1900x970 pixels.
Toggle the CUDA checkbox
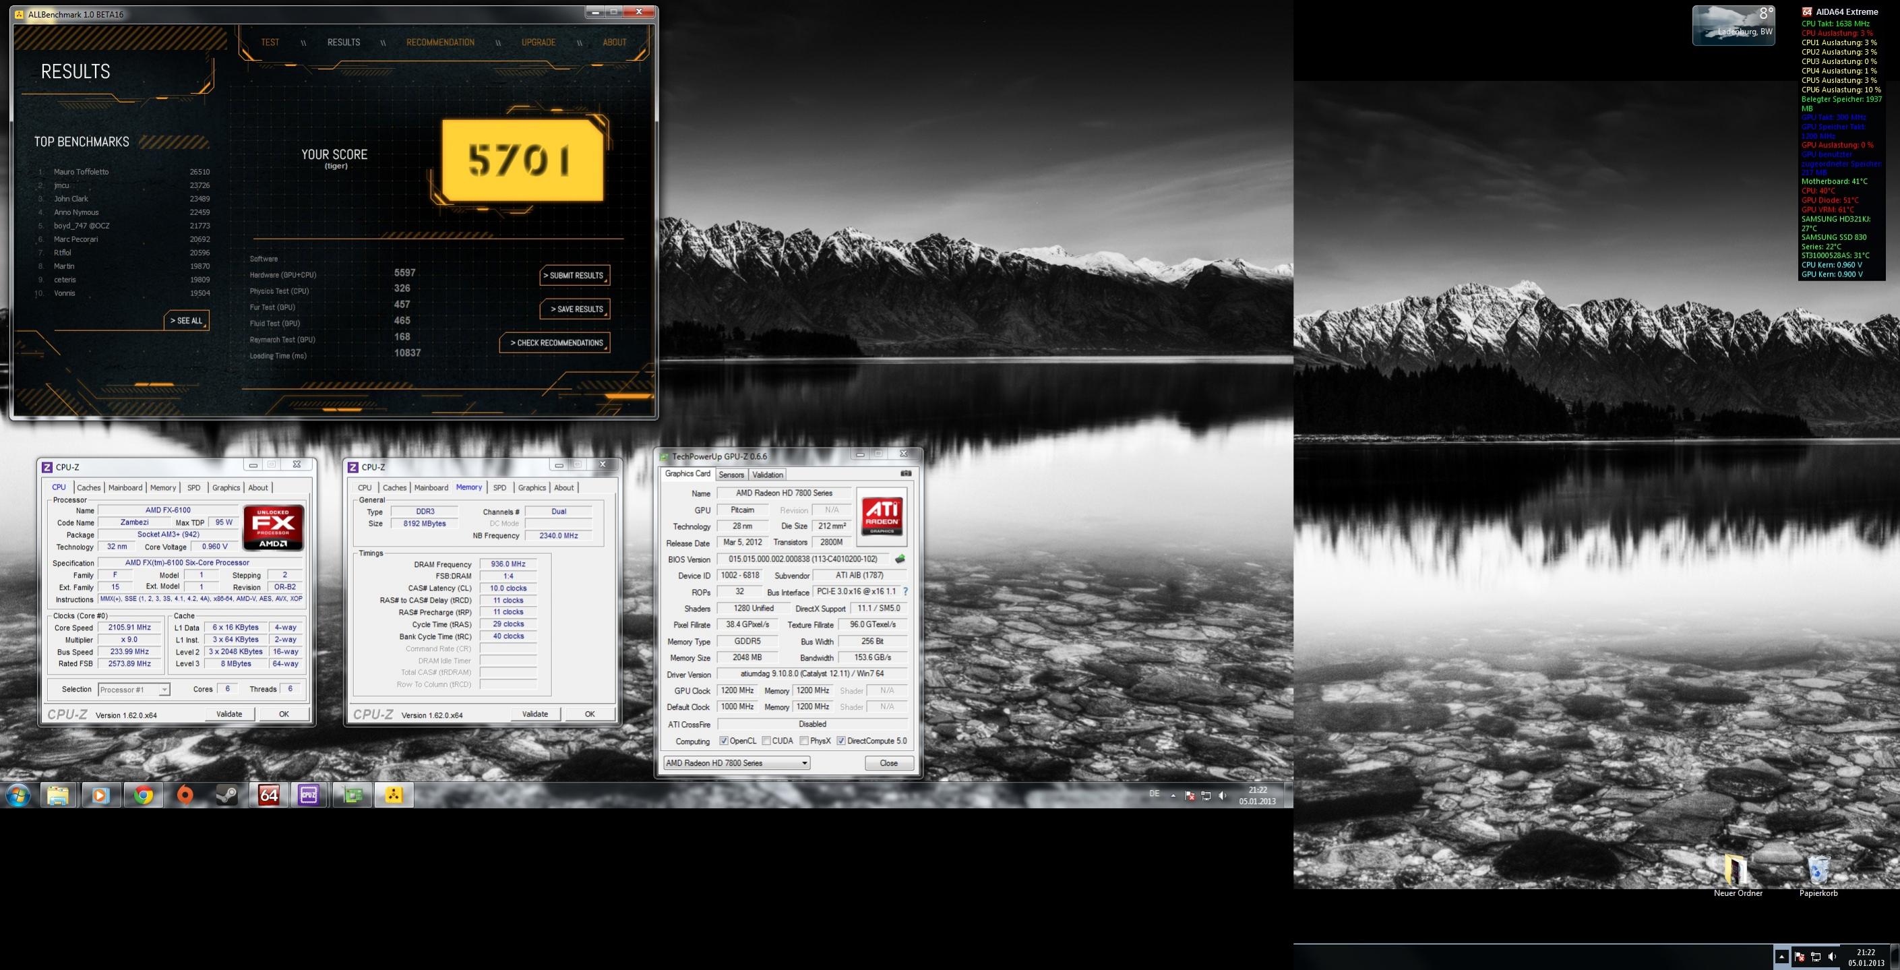(x=766, y=741)
